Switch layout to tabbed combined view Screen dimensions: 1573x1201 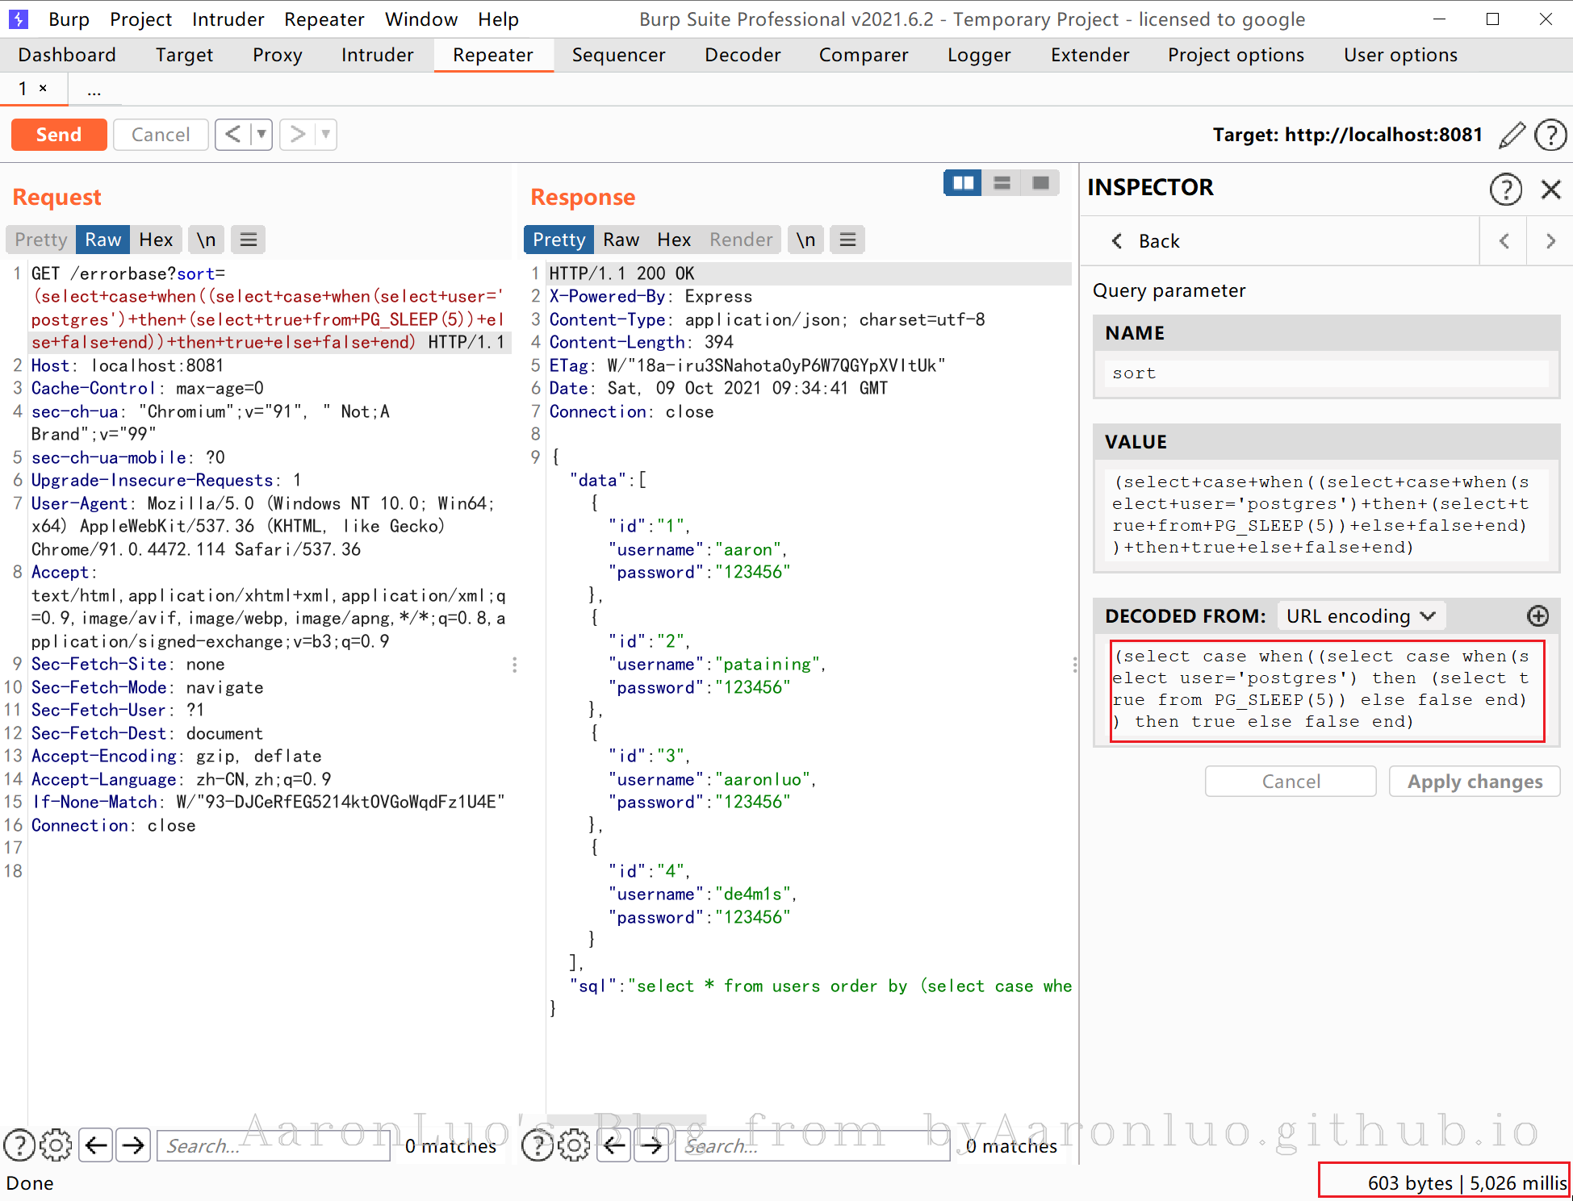[1040, 183]
